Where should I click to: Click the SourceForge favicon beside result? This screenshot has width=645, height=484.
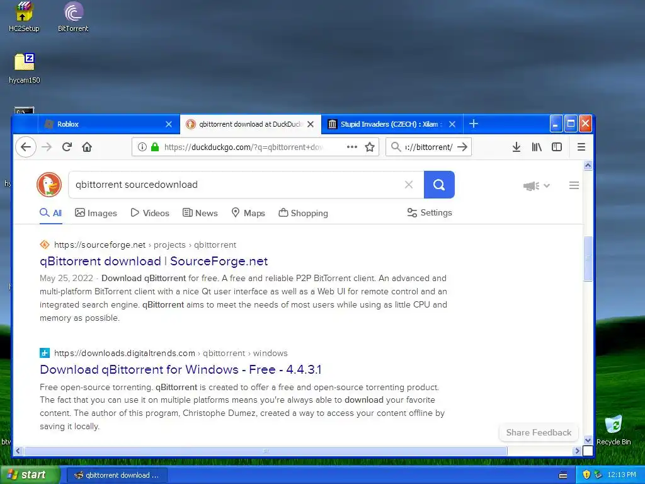pyautogui.click(x=45, y=245)
